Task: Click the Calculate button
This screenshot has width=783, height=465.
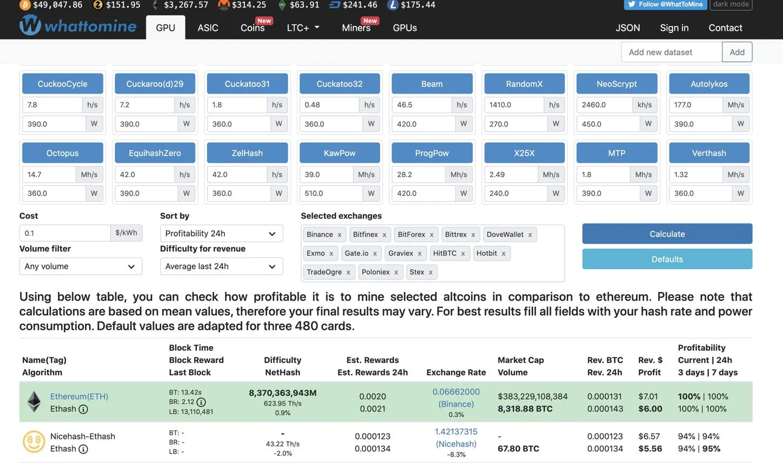Action: [667, 234]
